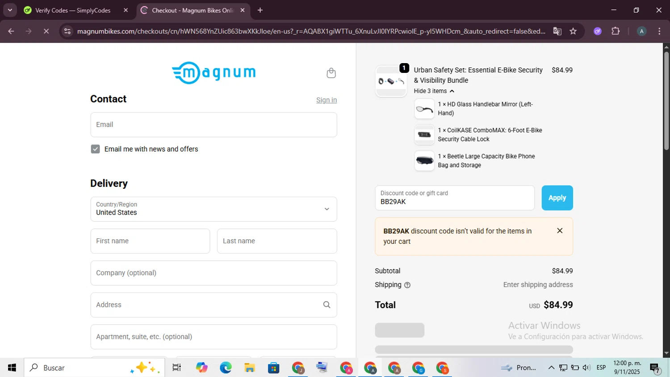Screen dimensions: 670x377
Task: Select the Checkout Magnum Bikes tab
Action: pos(193,10)
